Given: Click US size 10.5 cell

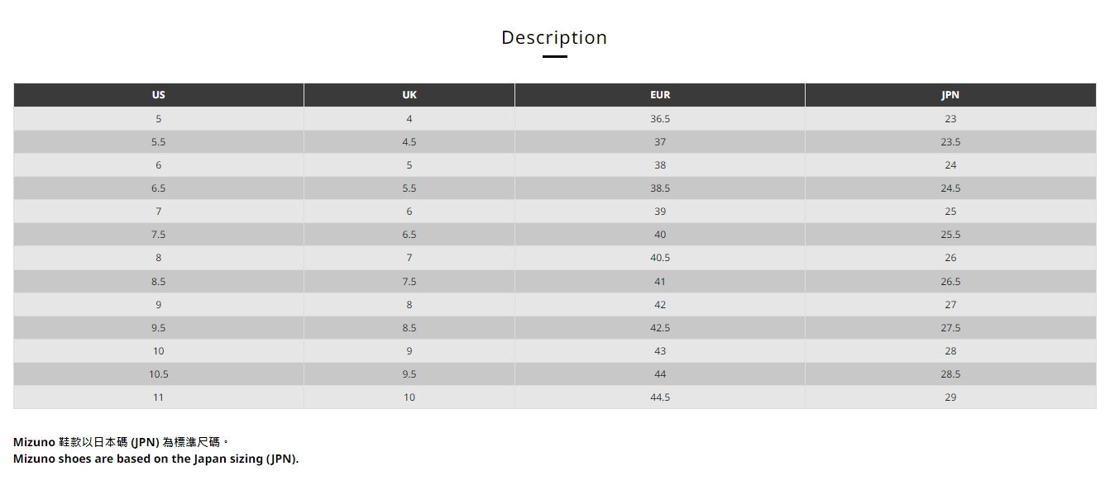Looking at the screenshot, I should [159, 374].
